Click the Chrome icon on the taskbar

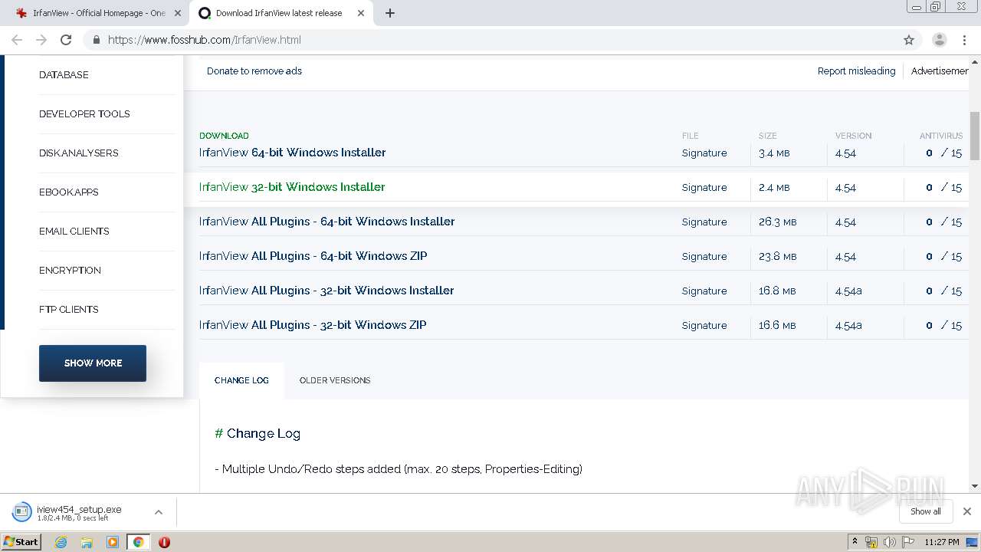click(x=139, y=542)
